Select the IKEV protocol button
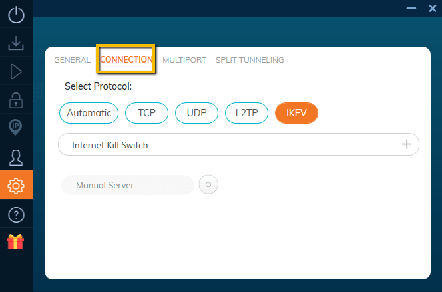The image size is (442, 292). coord(296,113)
